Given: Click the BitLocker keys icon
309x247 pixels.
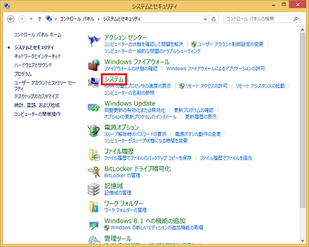Looking at the screenshot, I should (94, 172).
